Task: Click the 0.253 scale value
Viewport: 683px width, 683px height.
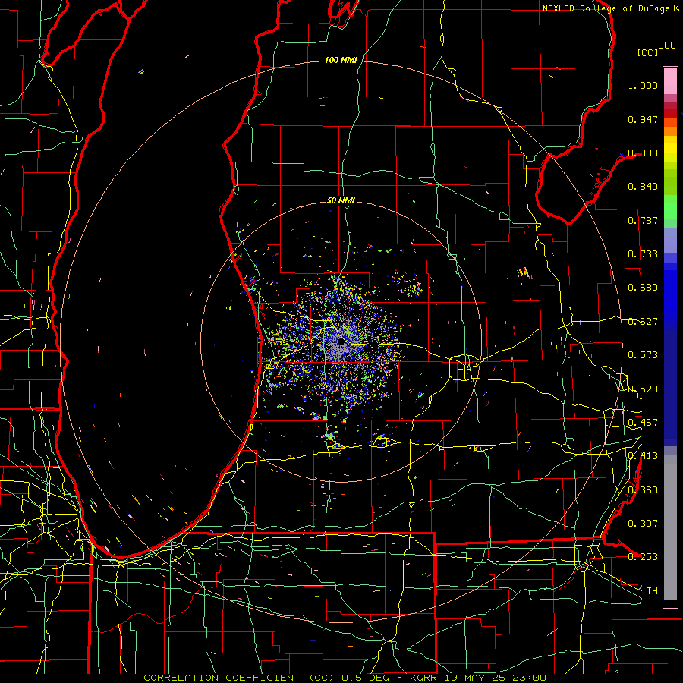Action: click(643, 557)
